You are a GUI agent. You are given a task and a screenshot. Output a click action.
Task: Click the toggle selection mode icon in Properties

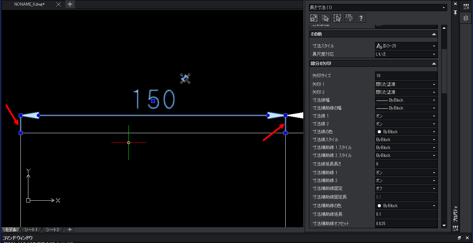point(314,18)
